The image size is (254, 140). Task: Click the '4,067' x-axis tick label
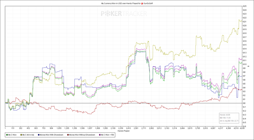coord(213,128)
